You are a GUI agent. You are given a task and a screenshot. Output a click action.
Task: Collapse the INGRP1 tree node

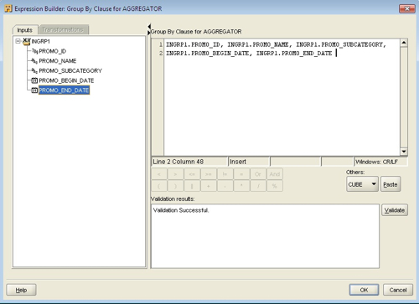[18, 41]
